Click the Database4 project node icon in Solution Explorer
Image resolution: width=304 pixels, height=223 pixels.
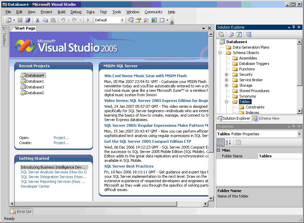[x=222, y=42]
